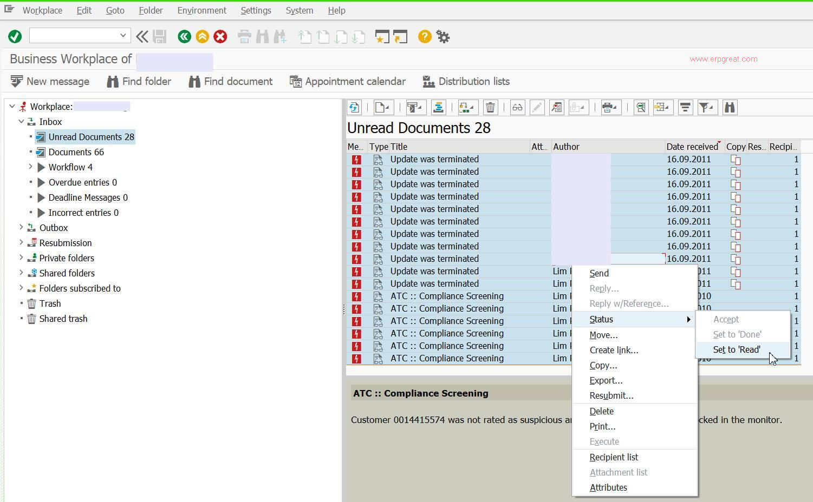Click the binoculars Find icon in the list toolbar
The width and height of the screenshot is (813, 502).
730,108
